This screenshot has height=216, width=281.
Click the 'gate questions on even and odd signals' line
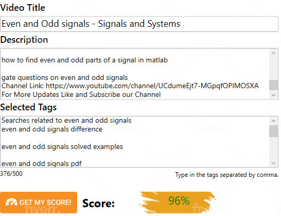pyautogui.click(x=64, y=77)
